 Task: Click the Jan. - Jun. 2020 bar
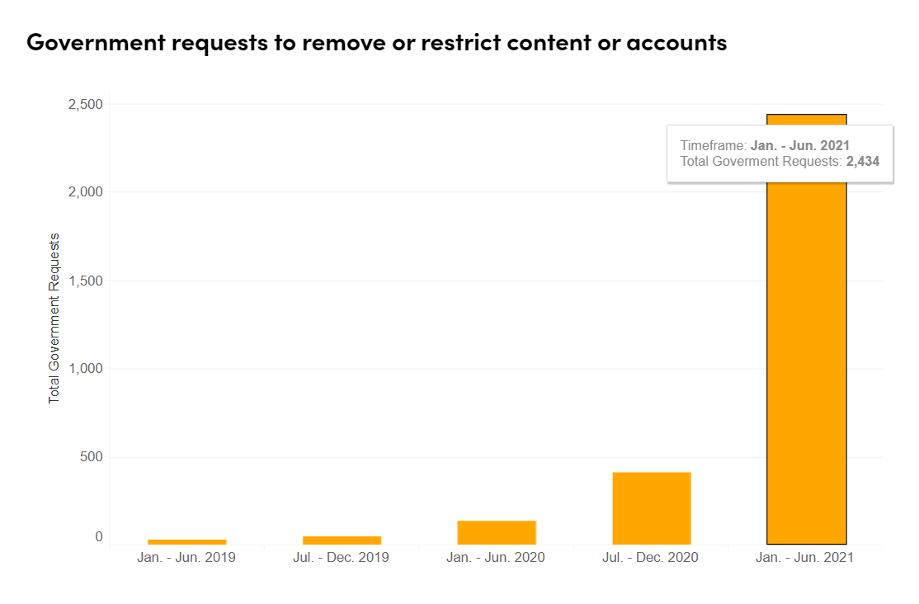[497, 532]
